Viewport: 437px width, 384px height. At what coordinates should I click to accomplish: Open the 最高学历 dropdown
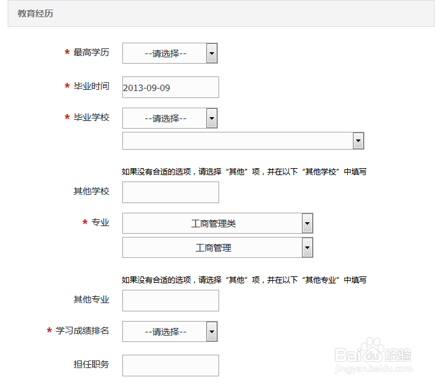pyautogui.click(x=165, y=53)
